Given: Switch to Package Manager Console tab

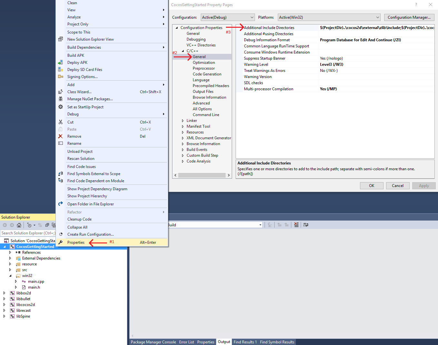Looking at the screenshot, I should [x=153, y=342].
